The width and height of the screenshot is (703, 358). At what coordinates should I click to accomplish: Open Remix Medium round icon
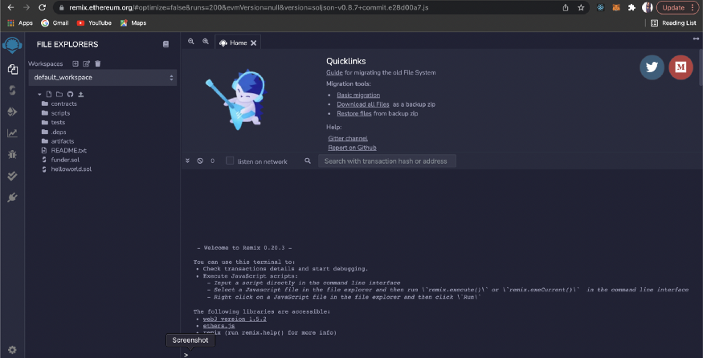point(681,67)
